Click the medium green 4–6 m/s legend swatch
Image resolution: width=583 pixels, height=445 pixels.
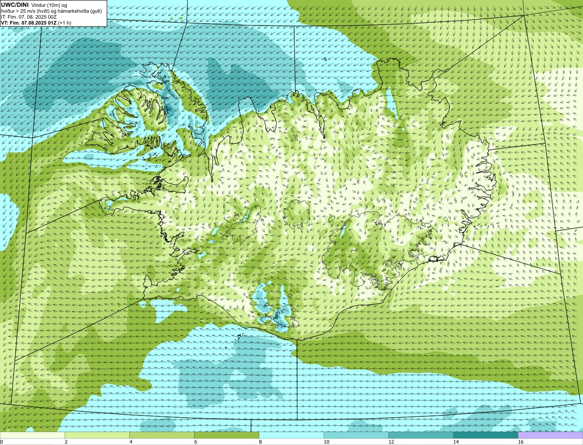pyautogui.click(x=162, y=435)
